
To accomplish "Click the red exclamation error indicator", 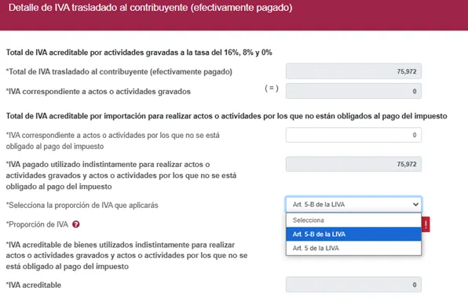I will pos(426,224).
